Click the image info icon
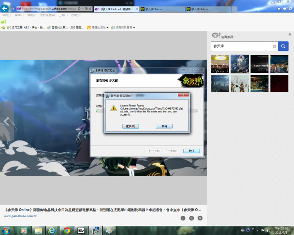The width and height of the screenshot is (294, 235). click(x=183, y=218)
